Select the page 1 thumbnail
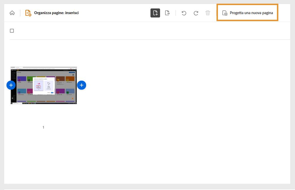This screenshot has height=190, width=295. 43,85
